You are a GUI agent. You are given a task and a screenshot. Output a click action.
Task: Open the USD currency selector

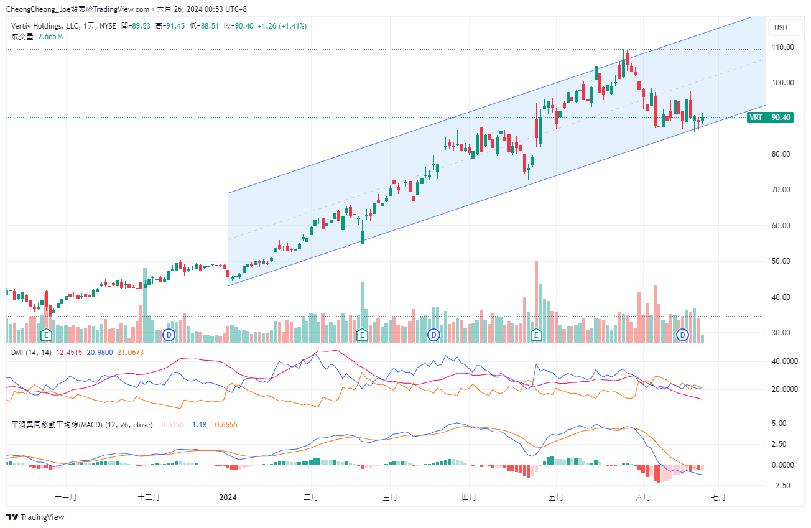coord(779,28)
